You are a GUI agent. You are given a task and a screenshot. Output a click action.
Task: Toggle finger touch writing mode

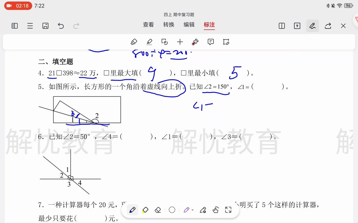coord(215,210)
